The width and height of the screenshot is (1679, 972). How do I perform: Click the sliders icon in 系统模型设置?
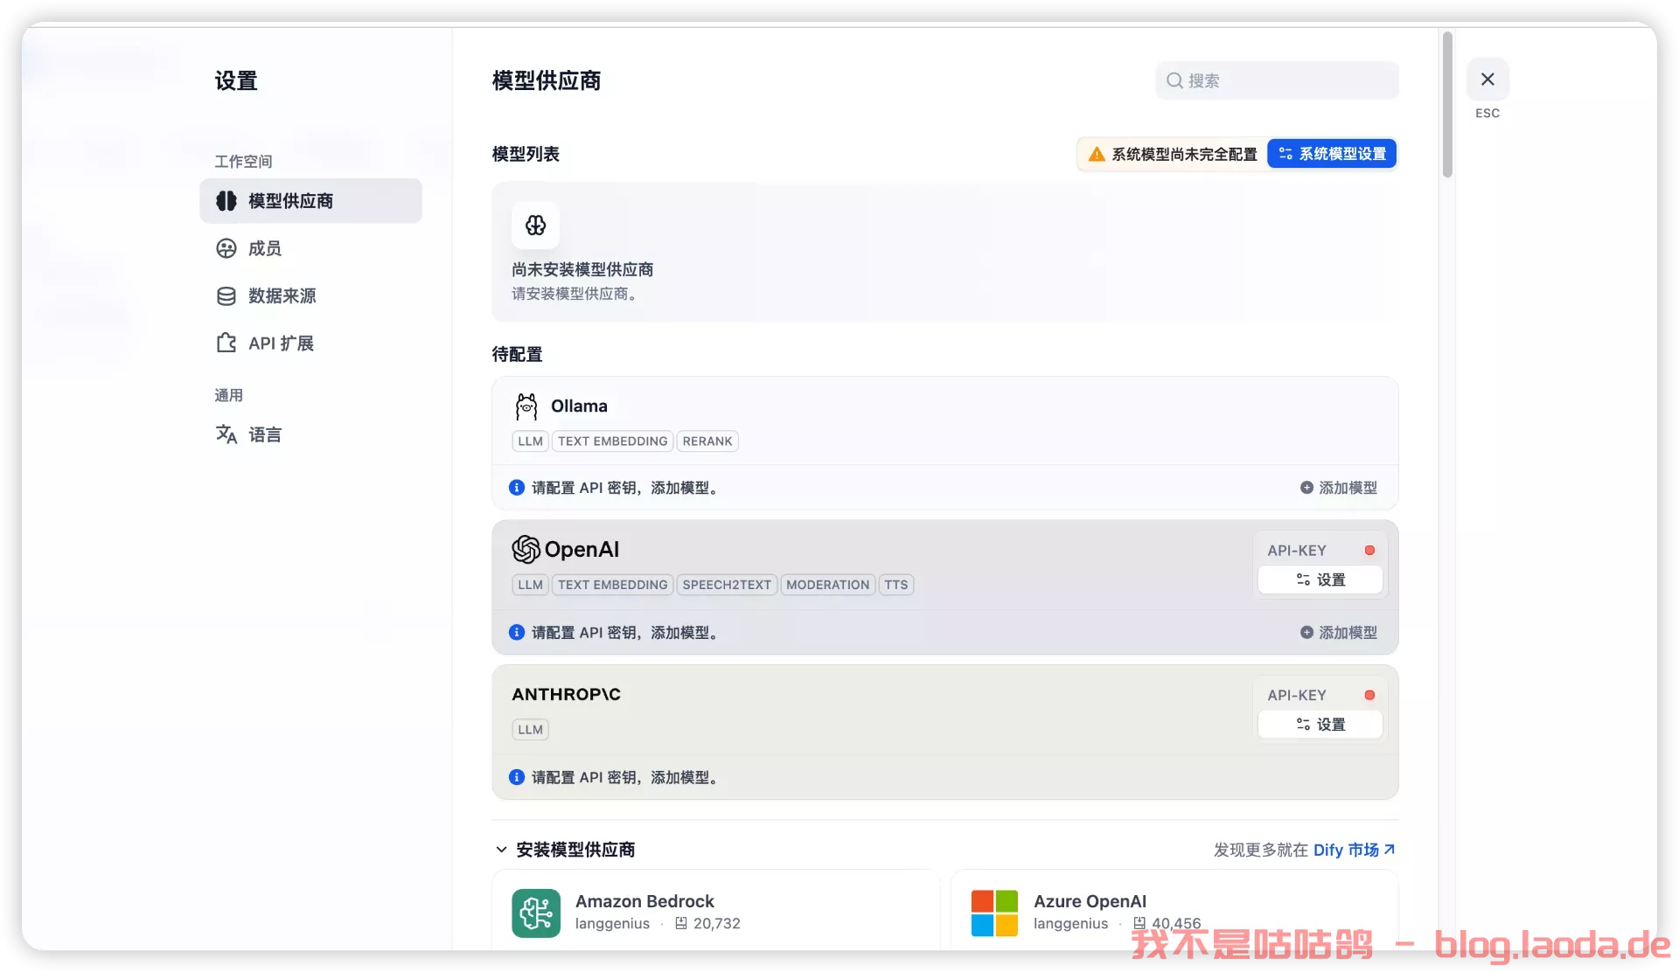pos(1285,154)
